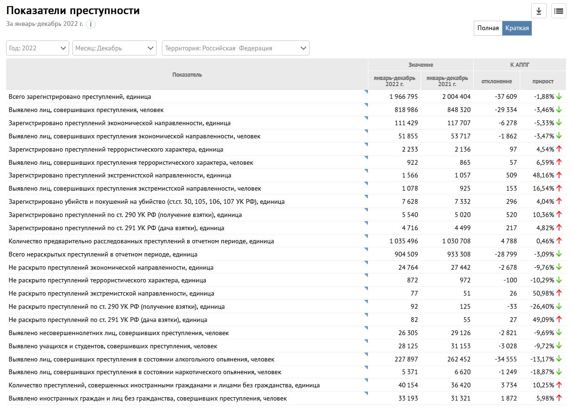Click green down arrow beside -26,40%

[x=559, y=306]
